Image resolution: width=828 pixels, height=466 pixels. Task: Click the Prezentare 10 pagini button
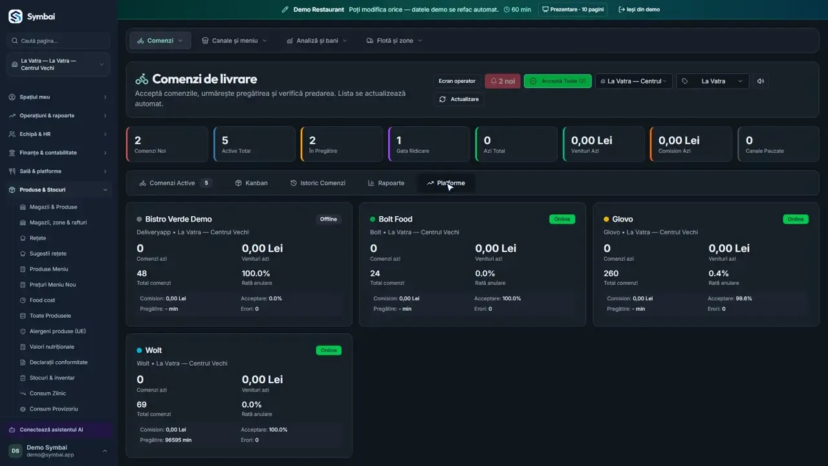572,10
